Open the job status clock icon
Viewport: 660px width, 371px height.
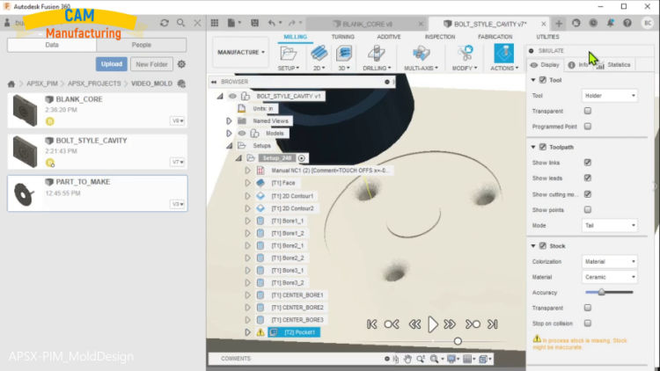point(593,23)
